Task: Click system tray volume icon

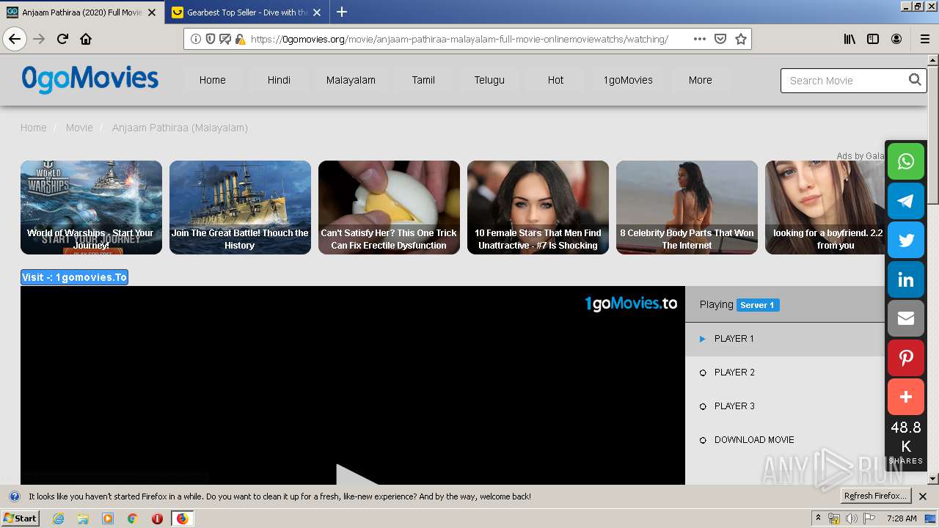Action: (851, 518)
